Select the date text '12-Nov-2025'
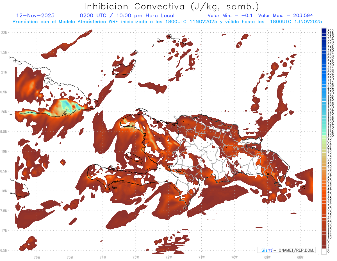This screenshot has height=261, width=337. (36, 16)
